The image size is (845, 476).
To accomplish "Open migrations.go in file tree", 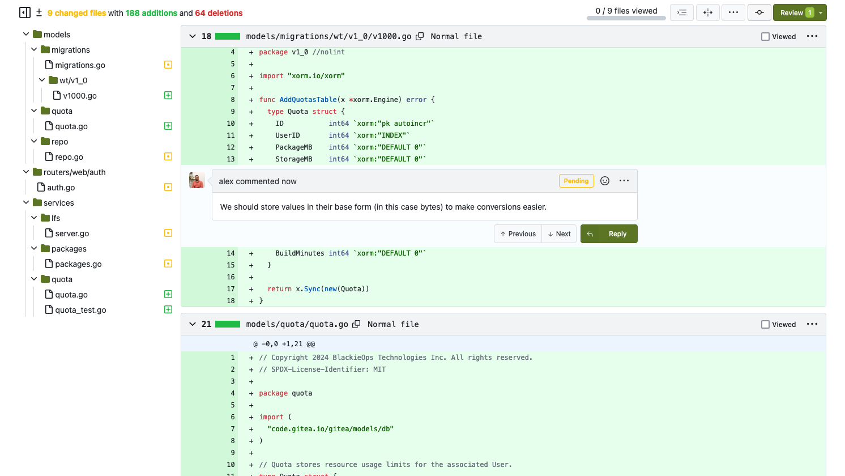I will (80, 65).
